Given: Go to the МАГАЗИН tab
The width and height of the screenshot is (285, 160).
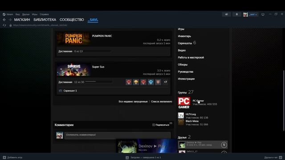Looking at the screenshot, I should [22, 20].
